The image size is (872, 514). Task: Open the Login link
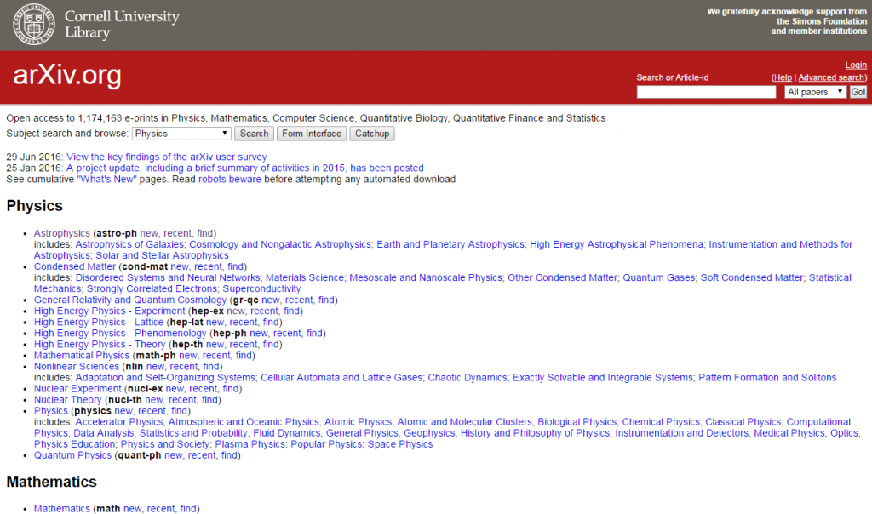click(x=856, y=65)
